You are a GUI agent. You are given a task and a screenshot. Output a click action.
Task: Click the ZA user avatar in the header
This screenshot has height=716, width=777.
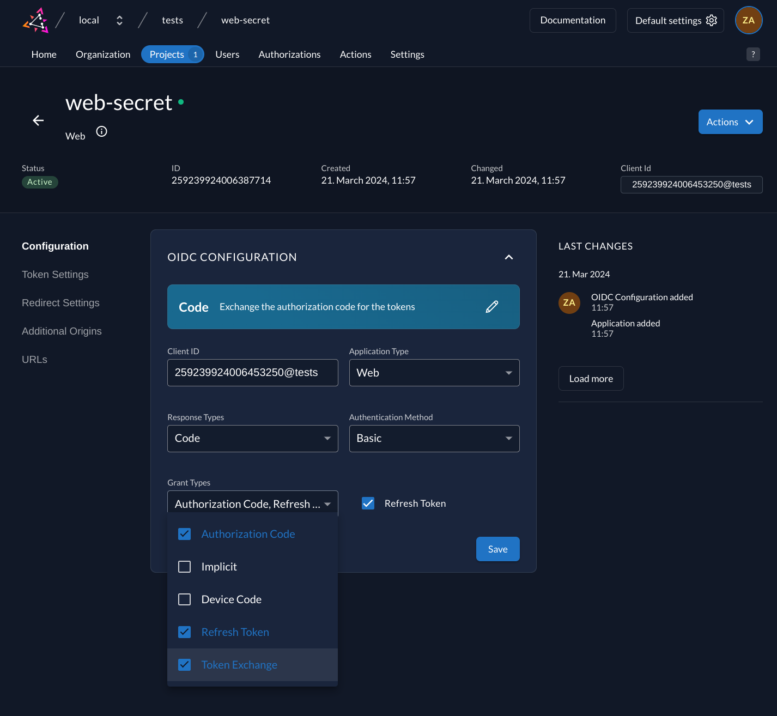(749, 20)
